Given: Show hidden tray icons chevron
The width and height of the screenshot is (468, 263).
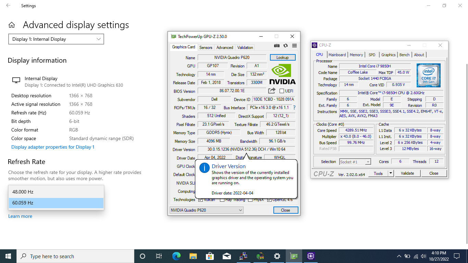Looking at the screenshot, I should coord(399,256).
